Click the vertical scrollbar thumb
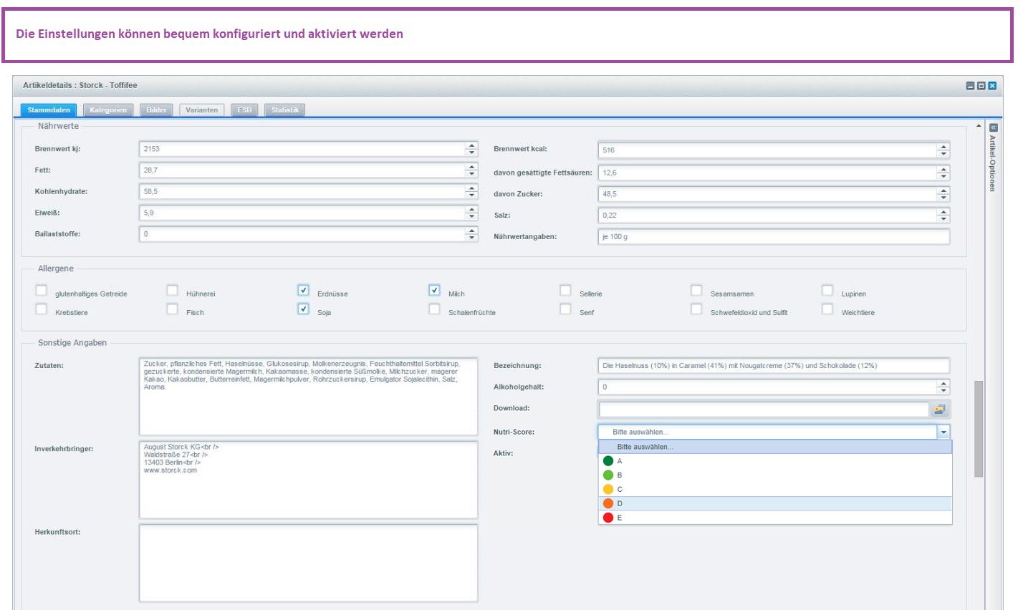The height and width of the screenshot is (610, 1018). point(979,429)
